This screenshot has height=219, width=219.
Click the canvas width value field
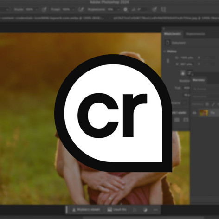click(187, 58)
